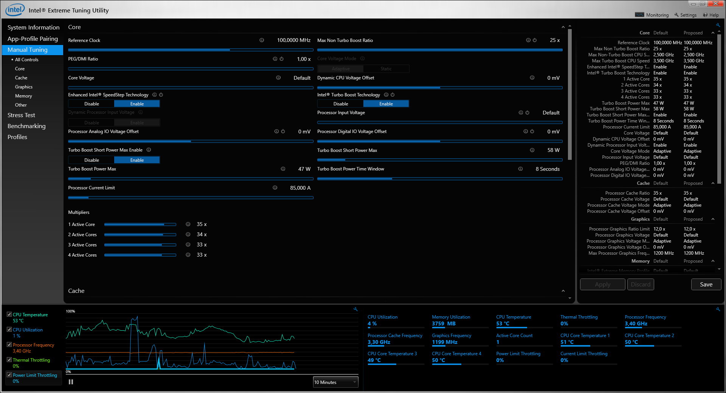Click info icon for Processor Current Limit
726x393 pixels.
pos(275,188)
